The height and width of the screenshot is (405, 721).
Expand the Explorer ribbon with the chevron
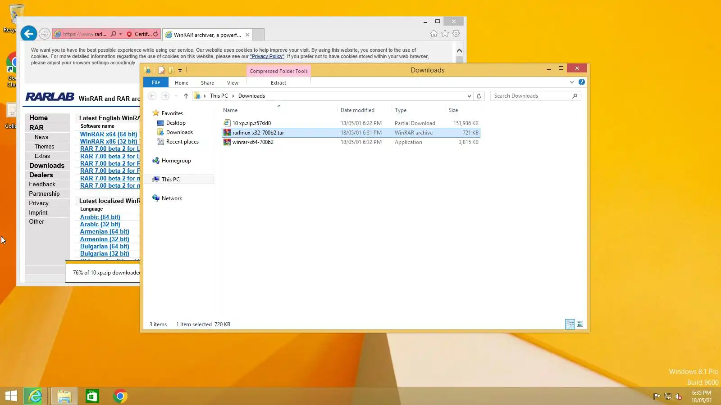click(572, 82)
